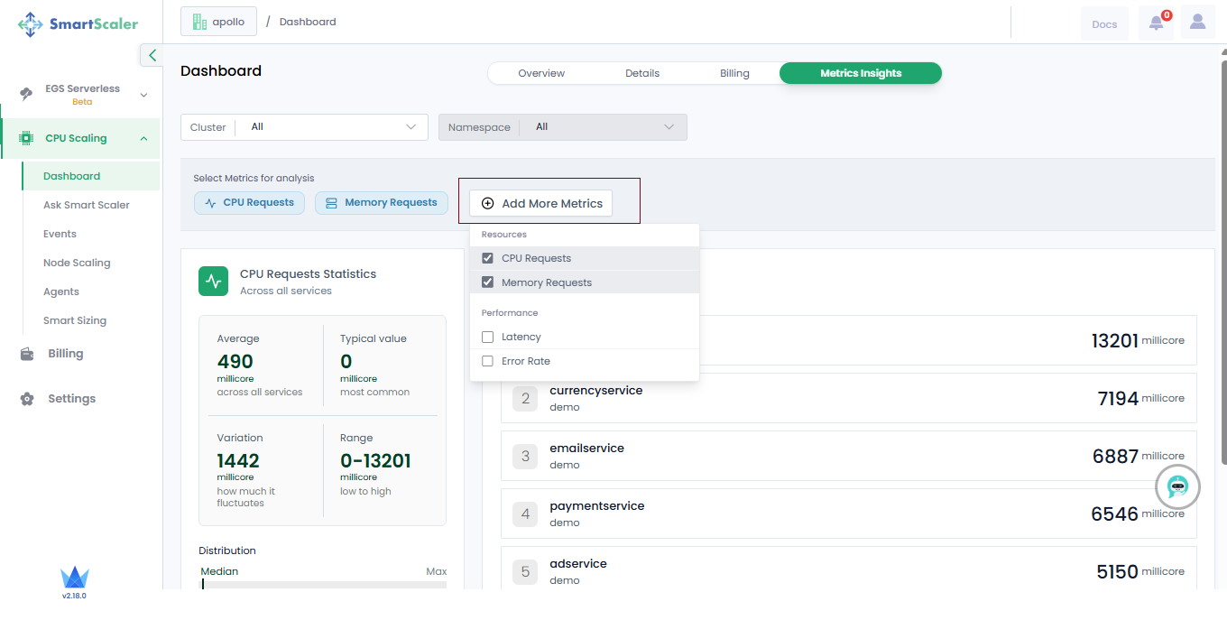The image size is (1227, 620).
Task: Open the Docs link
Action: (1104, 24)
